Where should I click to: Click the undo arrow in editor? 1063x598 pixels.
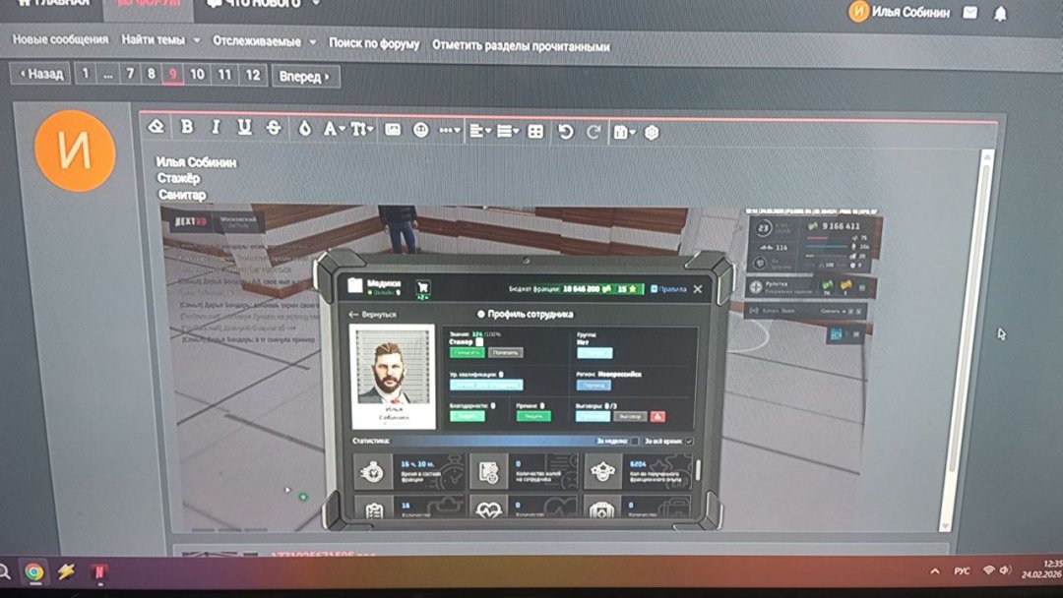click(x=565, y=131)
